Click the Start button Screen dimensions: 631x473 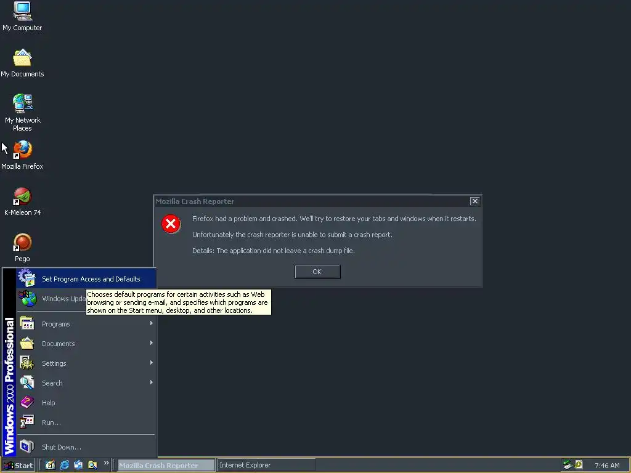[18, 466]
